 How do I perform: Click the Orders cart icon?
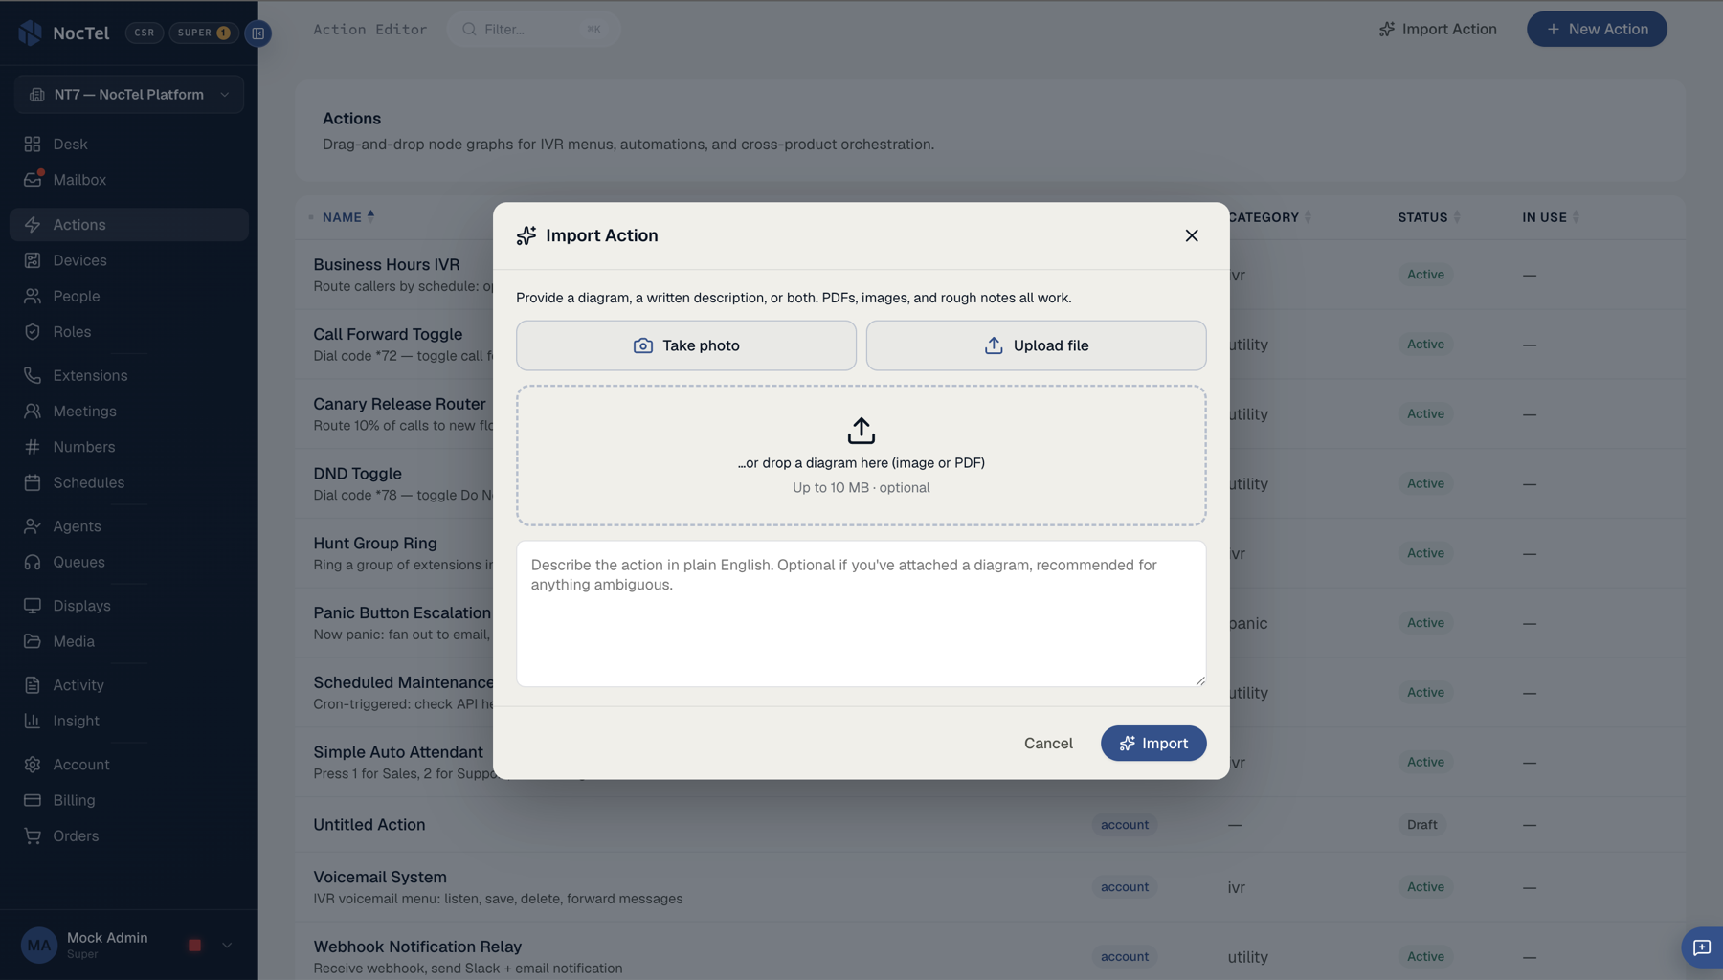pos(33,836)
